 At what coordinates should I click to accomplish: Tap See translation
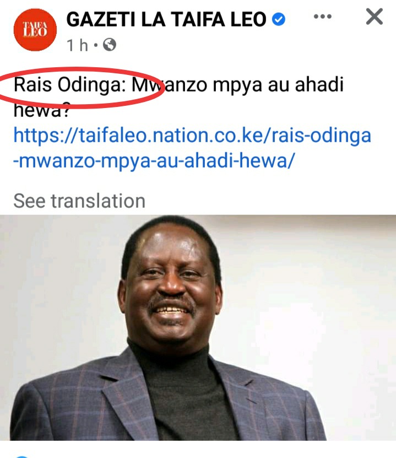pyautogui.click(x=79, y=201)
